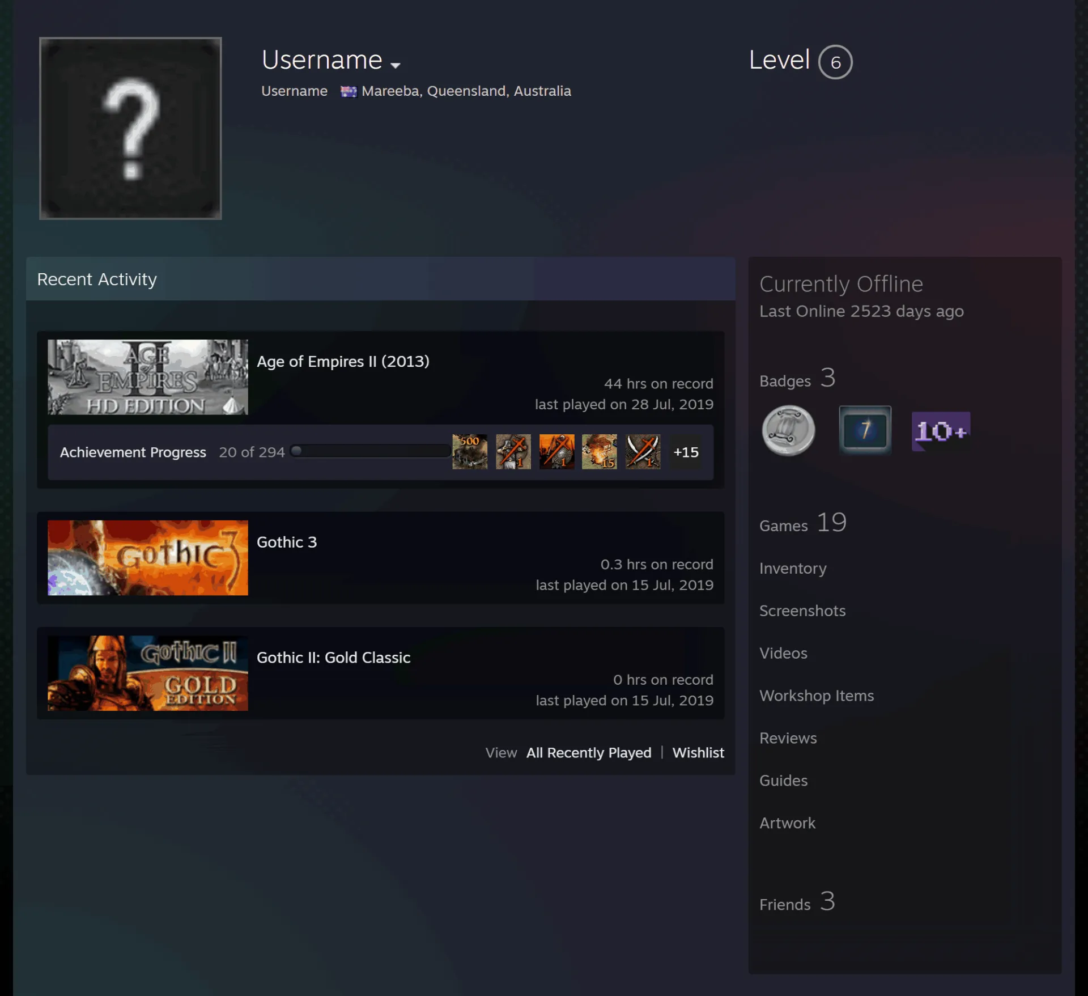This screenshot has height=996, width=1088.
Task: Open the Gothic II Gold Edition banner
Action: coord(148,673)
